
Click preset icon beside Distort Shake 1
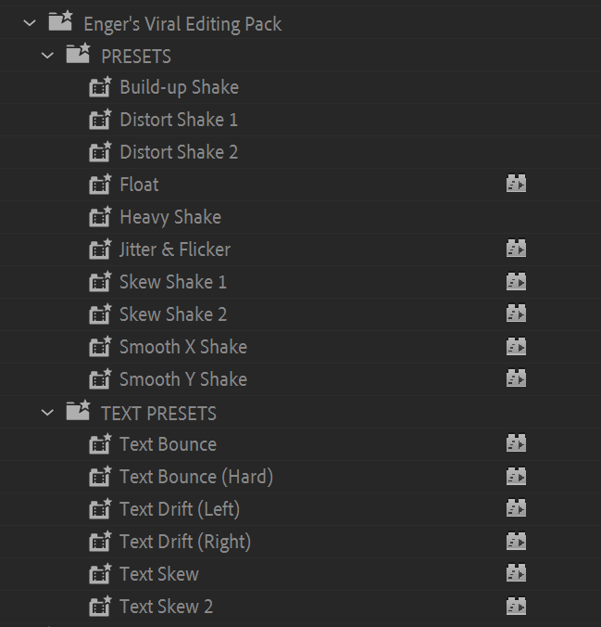click(99, 121)
